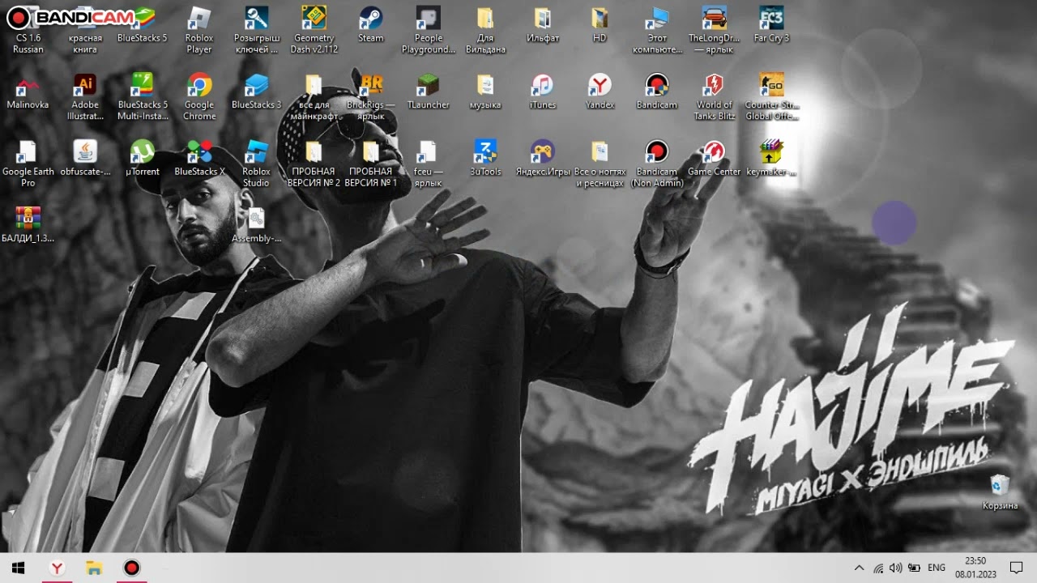Launch Counter-Strike Global Offensive icon
Screen dimensions: 1037x583
pos(771,97)
